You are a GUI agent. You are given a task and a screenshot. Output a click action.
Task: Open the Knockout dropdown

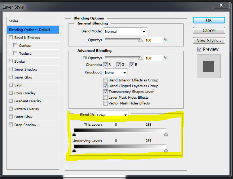pyautogui.click(x=115, y=73)
